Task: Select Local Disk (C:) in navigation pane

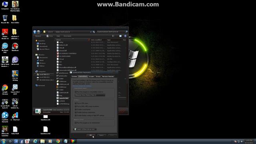Action: point(44,74)
